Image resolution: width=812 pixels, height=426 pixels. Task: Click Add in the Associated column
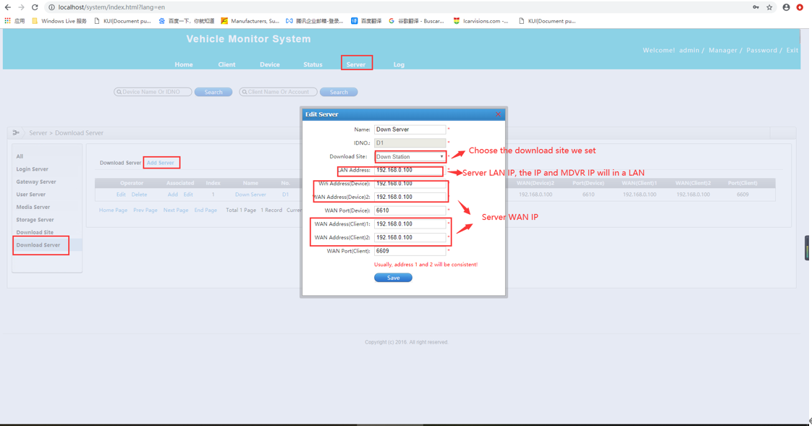(172, 195)
